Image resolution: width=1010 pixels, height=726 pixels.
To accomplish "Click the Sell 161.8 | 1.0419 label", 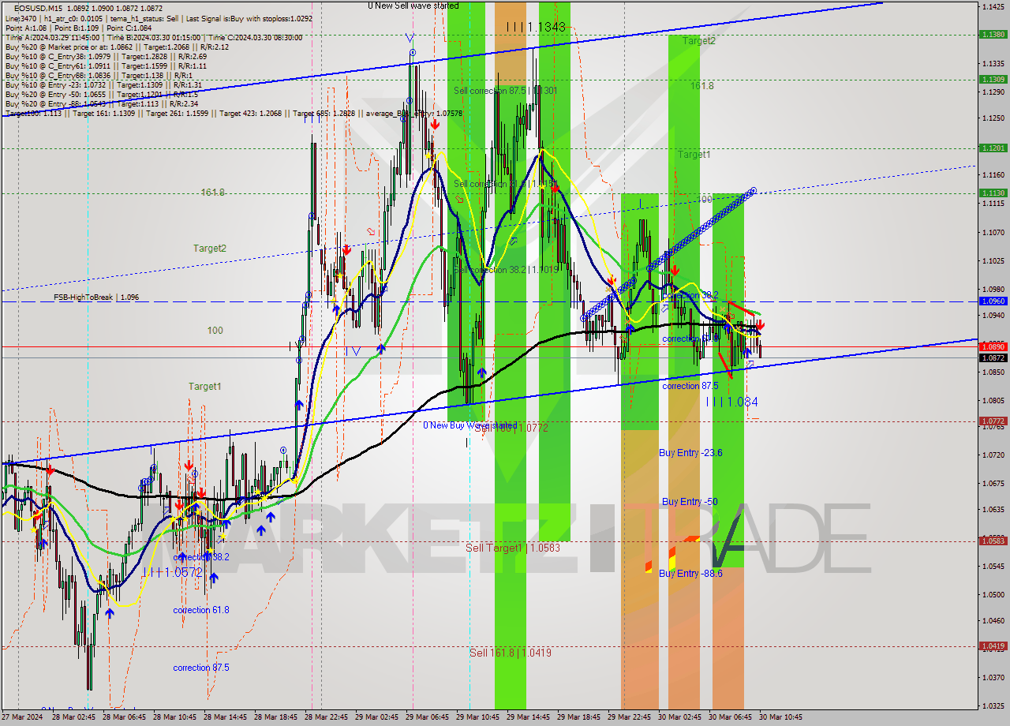I will click(511, 653).
